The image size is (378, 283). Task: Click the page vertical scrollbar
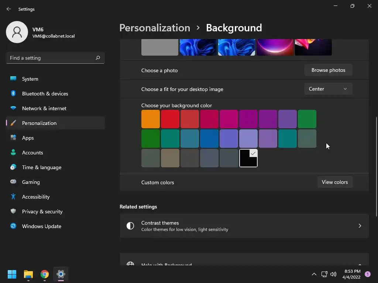tap(376, 167)
